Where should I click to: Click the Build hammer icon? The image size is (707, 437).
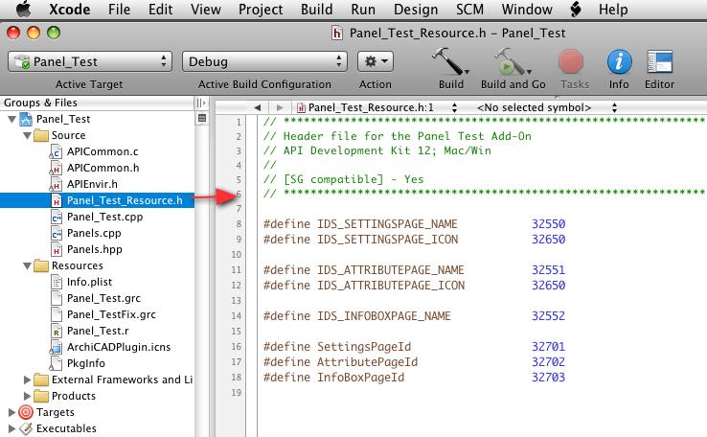click(x=449, y=61)
